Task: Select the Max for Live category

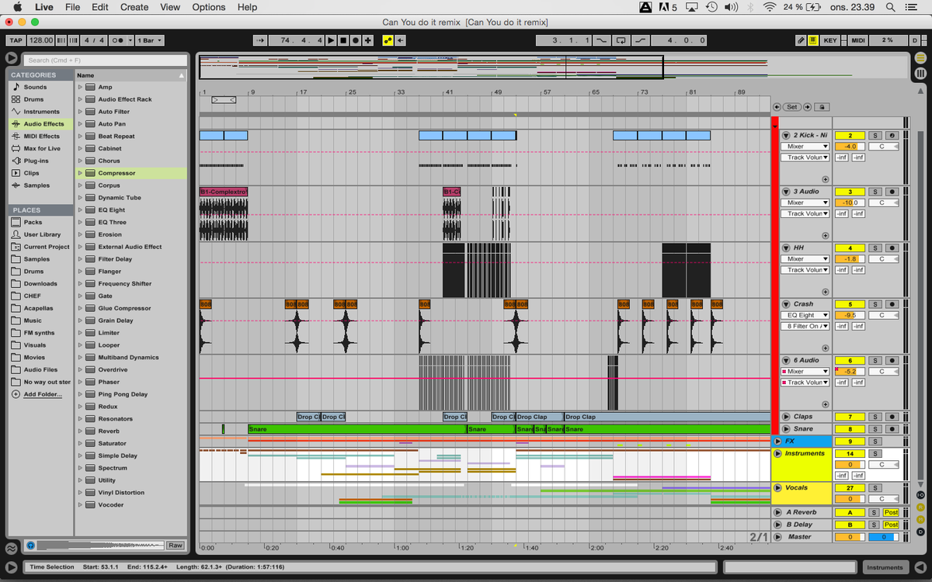Action: coord(42,149)
